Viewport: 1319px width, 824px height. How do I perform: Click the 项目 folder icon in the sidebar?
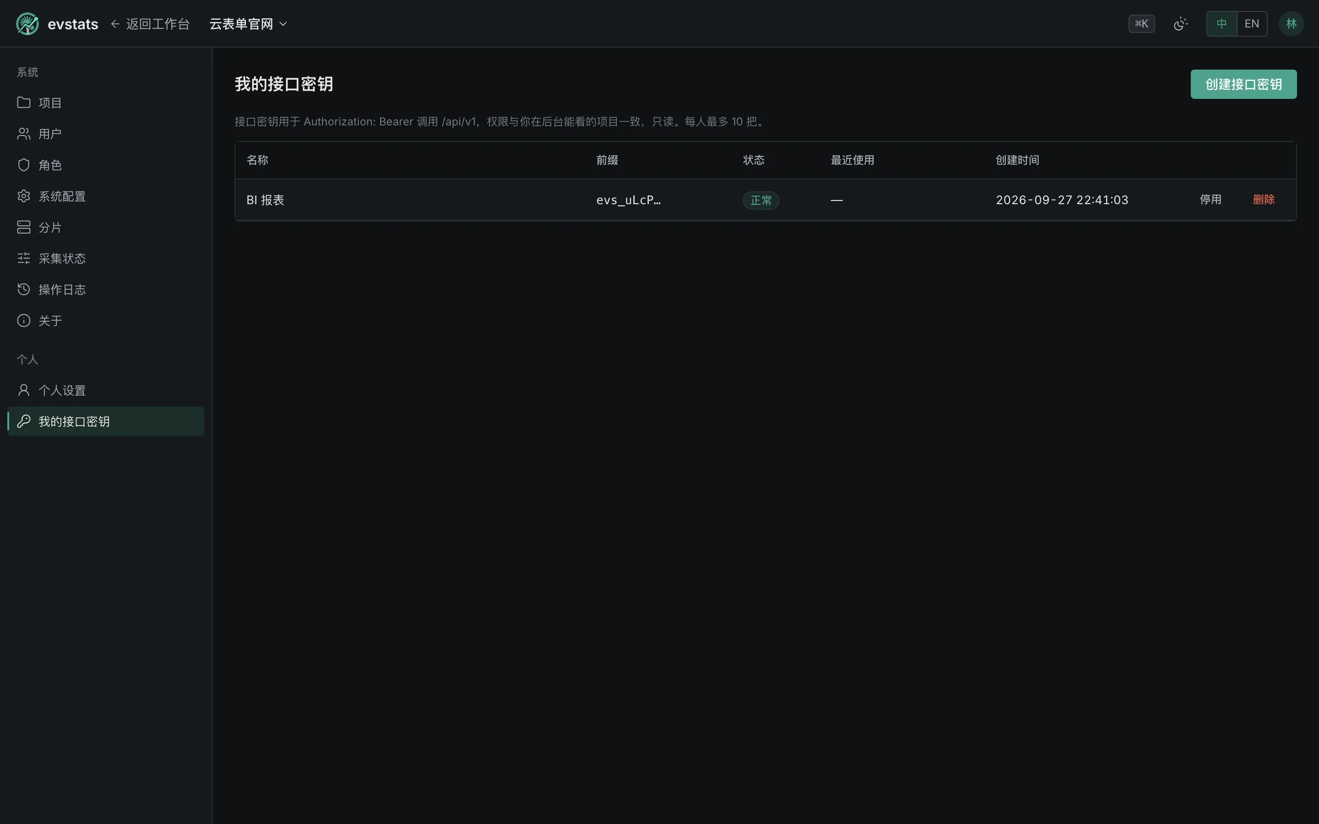pos(23,103)
